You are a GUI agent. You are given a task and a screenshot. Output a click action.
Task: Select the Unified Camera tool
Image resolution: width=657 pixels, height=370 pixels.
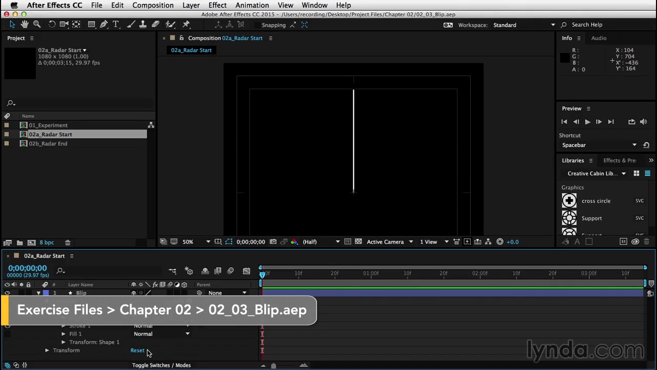64,25
